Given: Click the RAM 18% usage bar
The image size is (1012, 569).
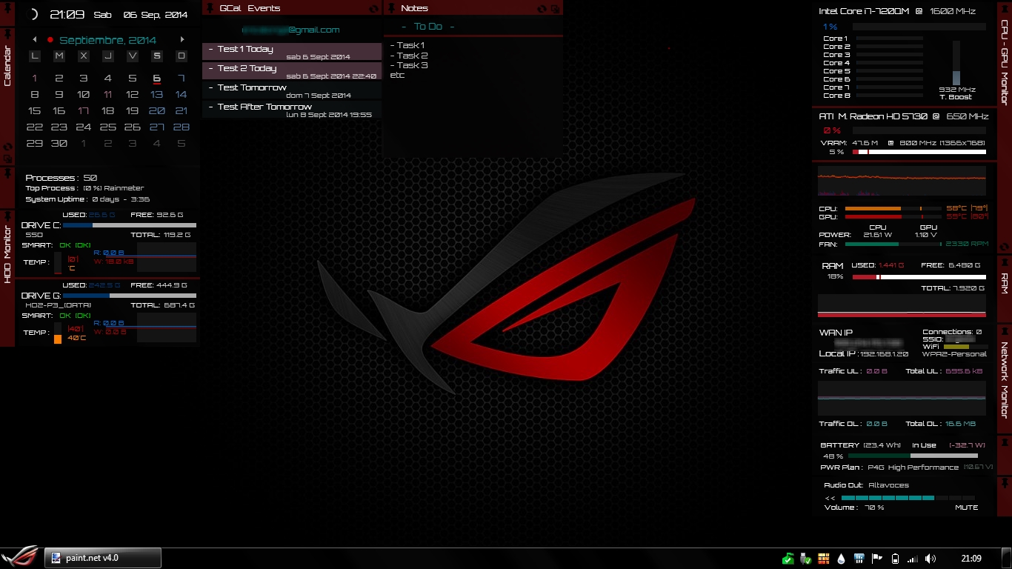Looking at the screenshot, I should coord(919,277).
